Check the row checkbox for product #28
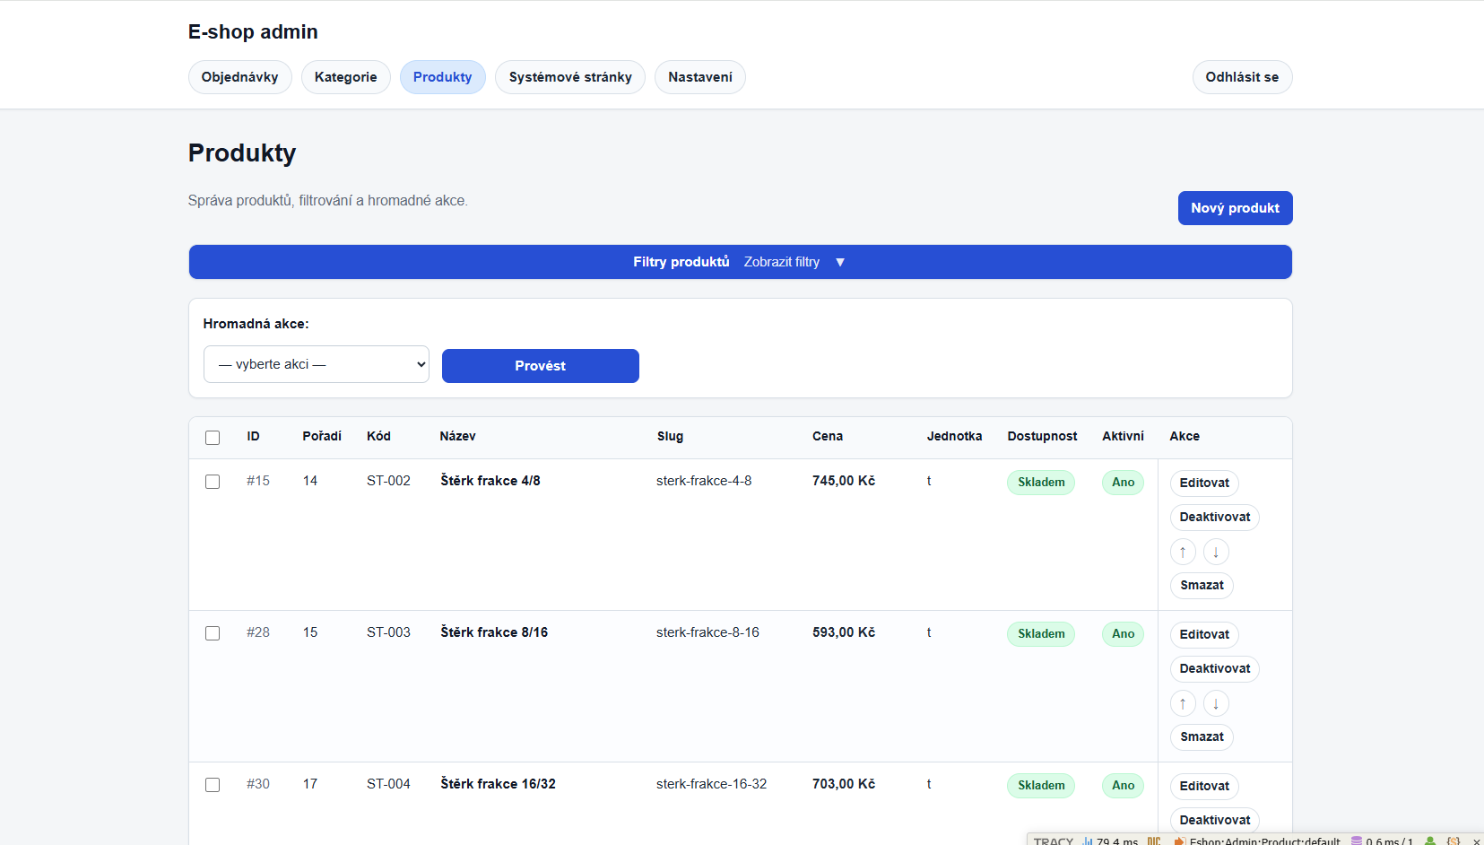1484x845 pixels. tap(213, 633)
